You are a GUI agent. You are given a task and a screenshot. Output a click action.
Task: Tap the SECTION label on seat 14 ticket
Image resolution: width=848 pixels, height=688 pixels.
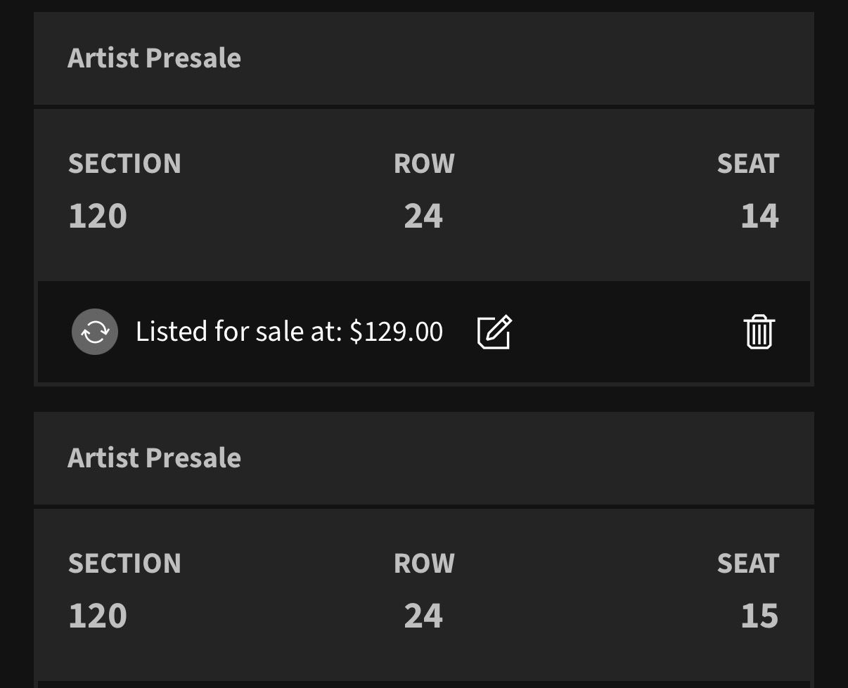coord(124,164)
